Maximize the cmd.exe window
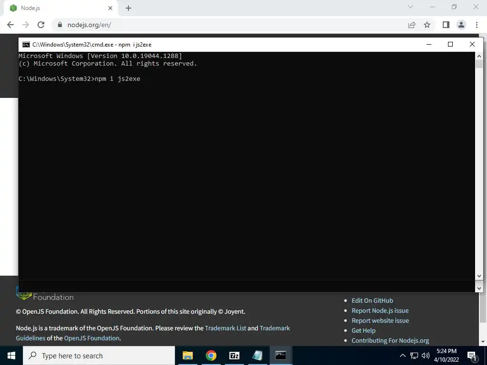This screenshot has height=365, width=487. [x=450, y=44]
